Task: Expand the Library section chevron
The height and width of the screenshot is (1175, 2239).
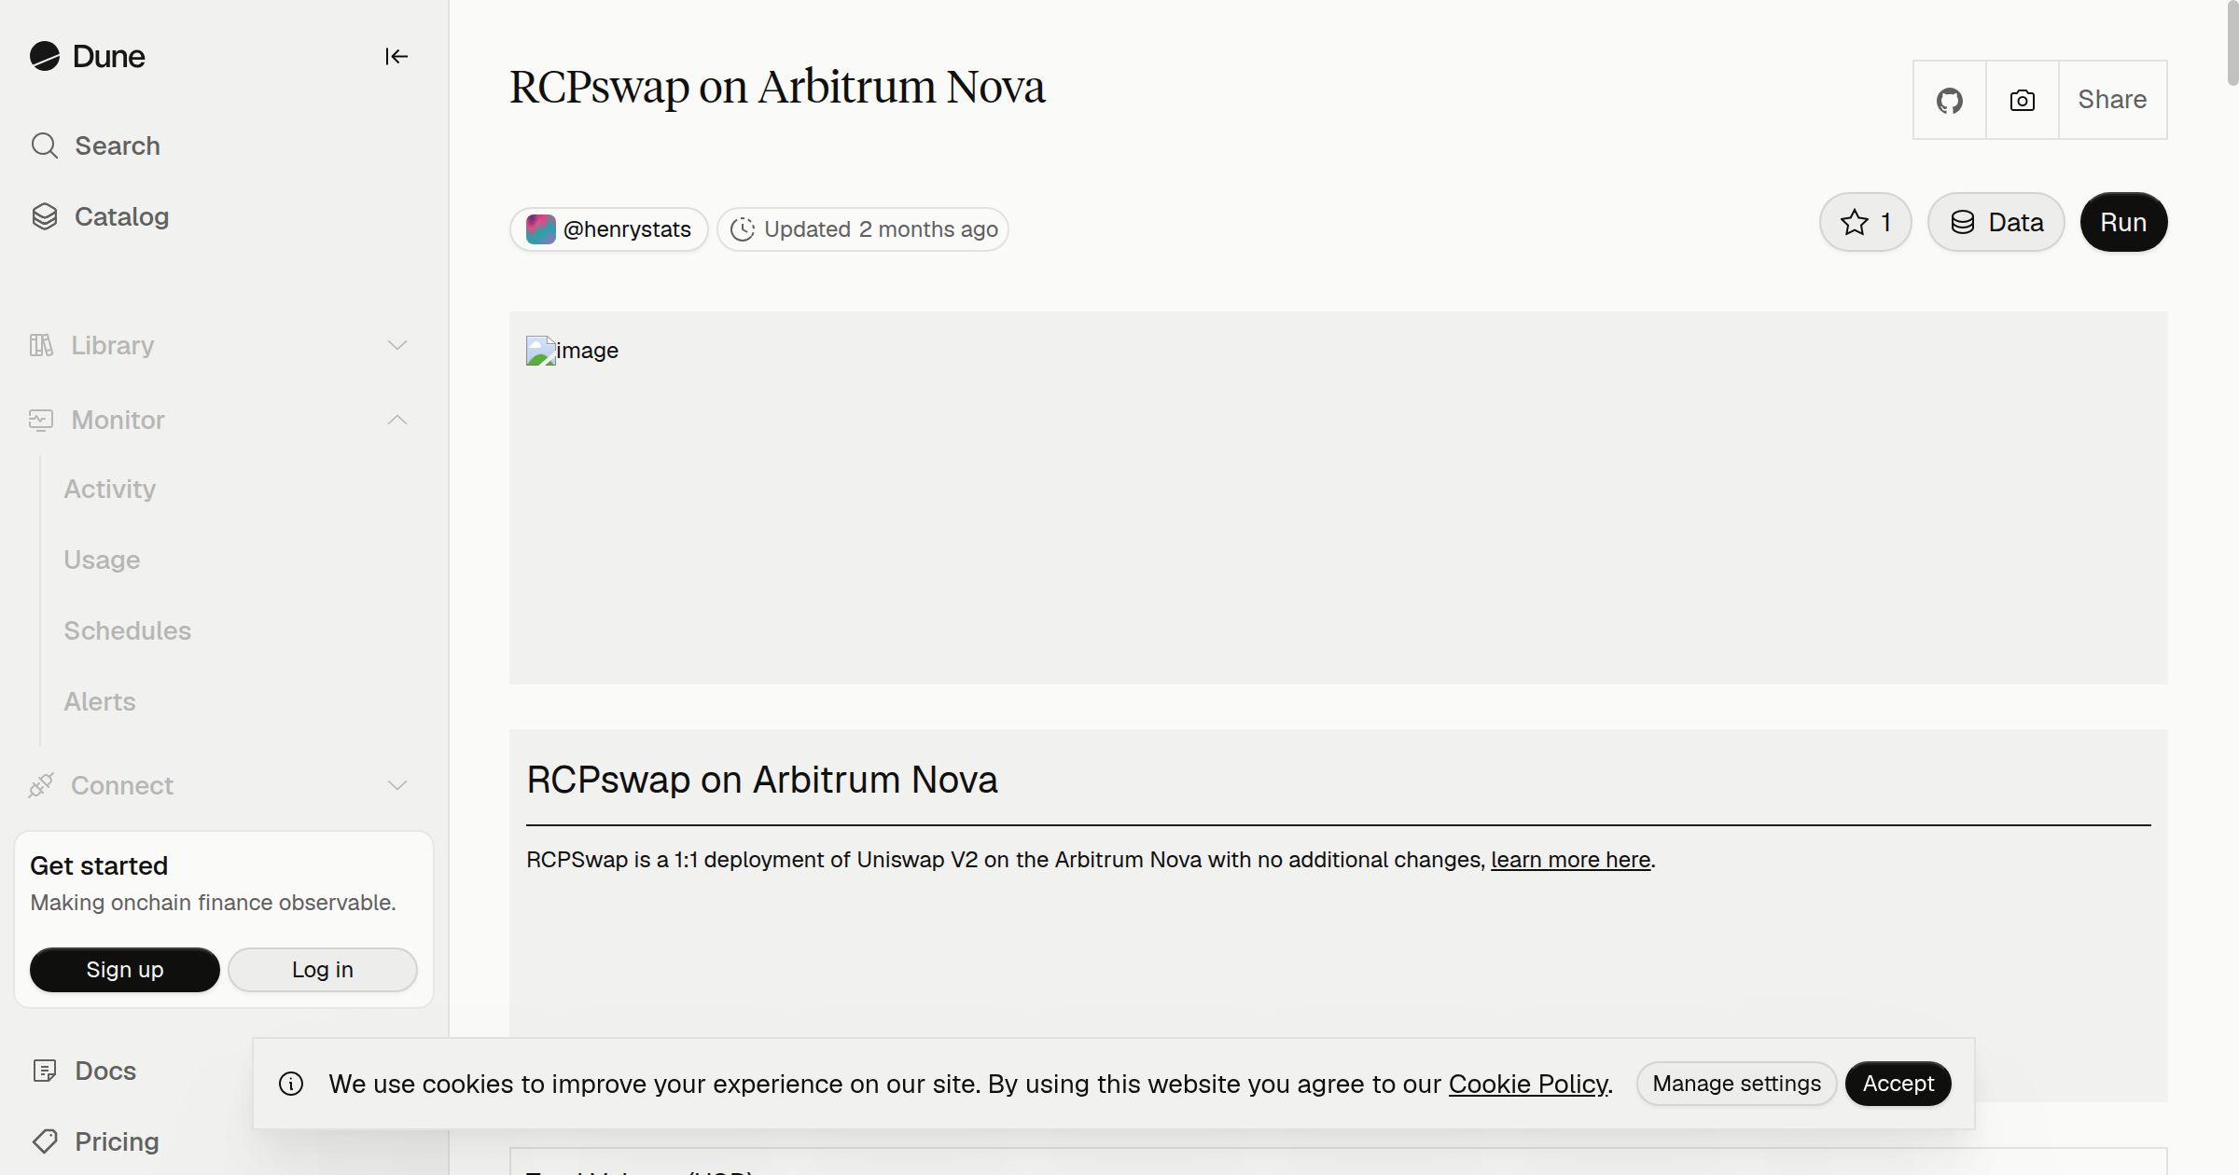Action: [397, 345]
